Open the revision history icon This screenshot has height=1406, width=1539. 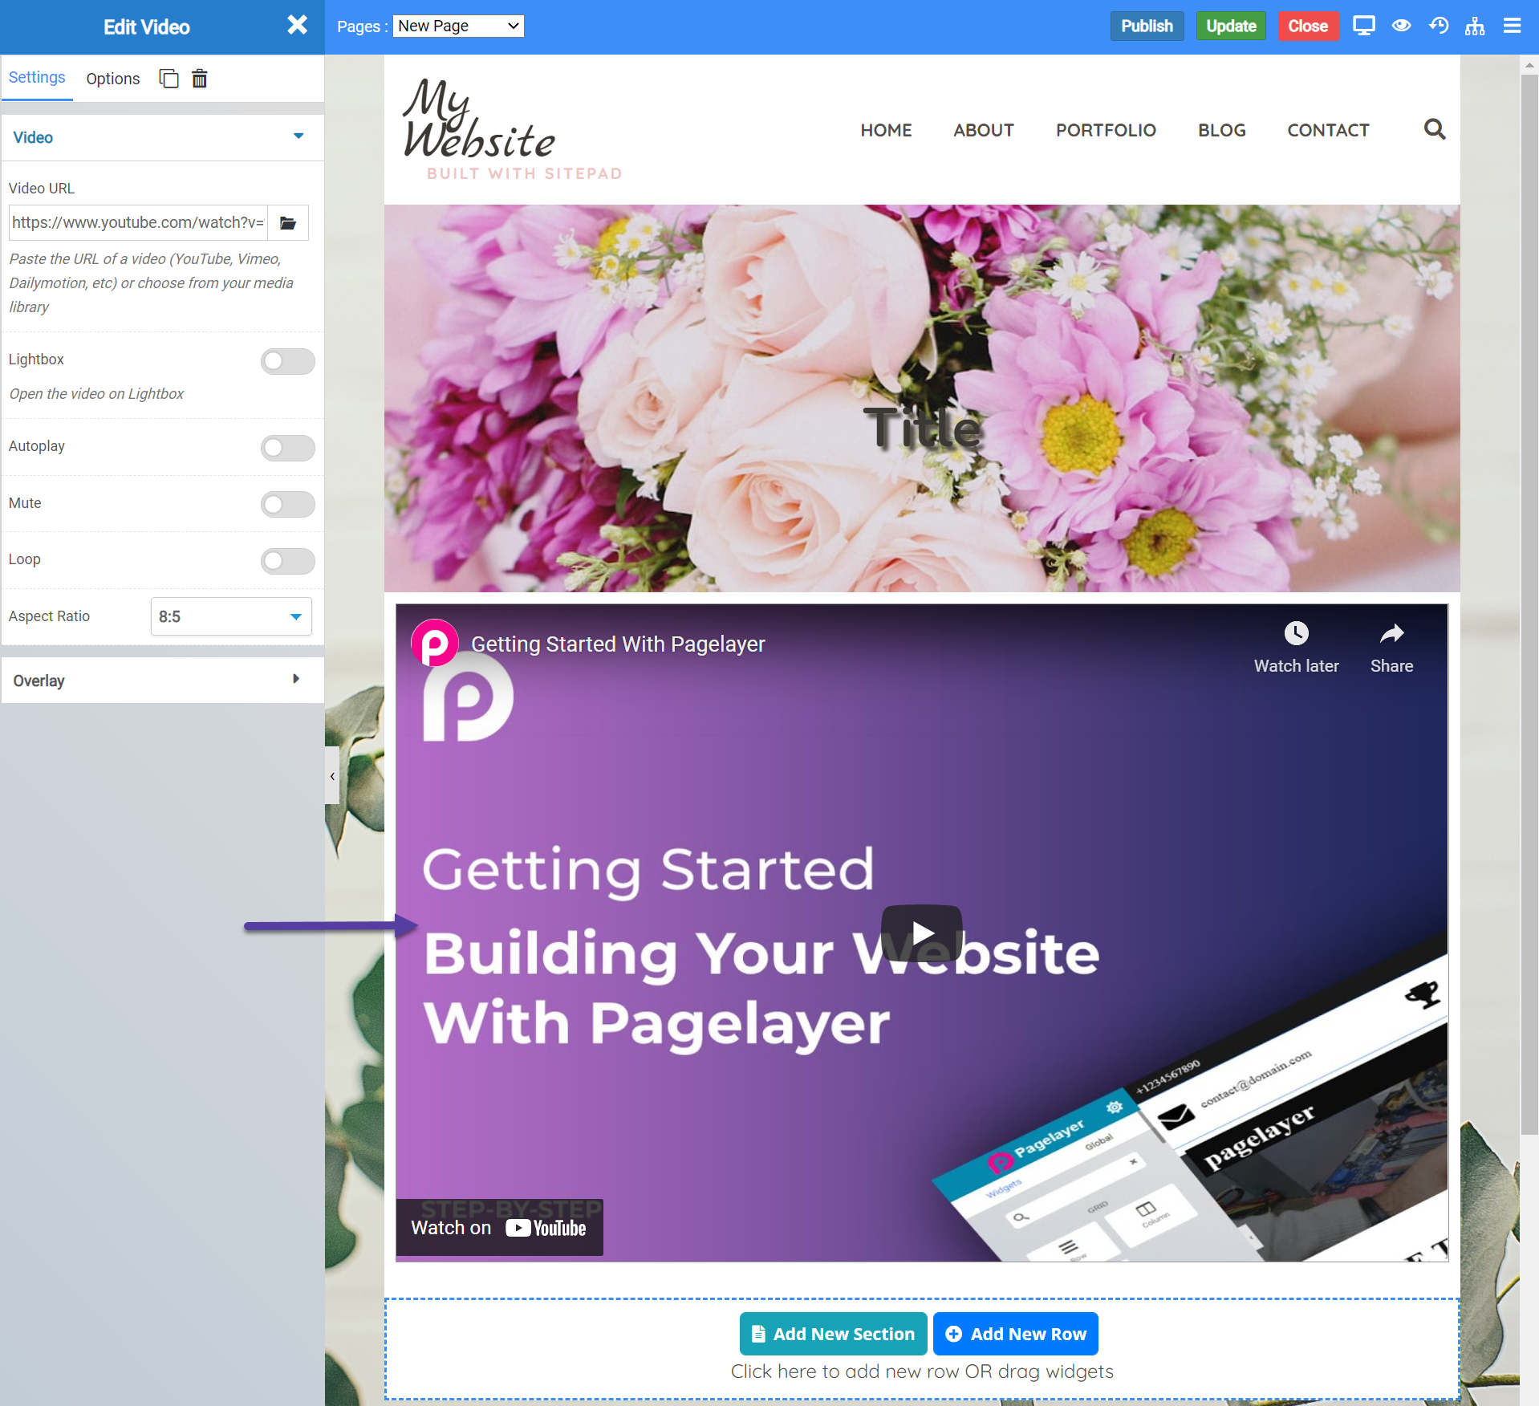point(1438,26)
